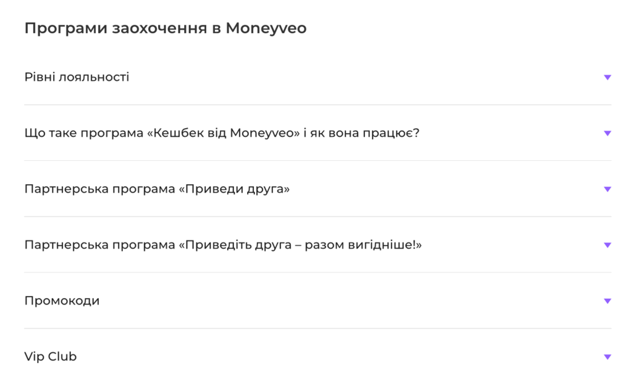Click the word Moneyveo in the heading
This screenshot has width=630, height=384.
coord(266,28)
